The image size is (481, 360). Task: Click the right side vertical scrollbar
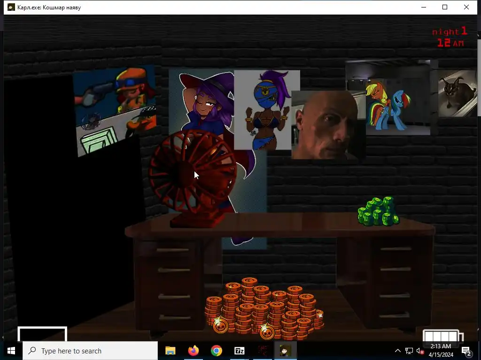tap(479, 78)
